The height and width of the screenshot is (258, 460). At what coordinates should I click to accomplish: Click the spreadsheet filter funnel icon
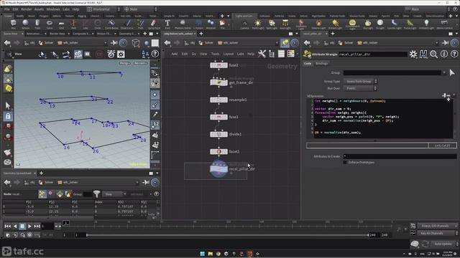click(96, 193)
